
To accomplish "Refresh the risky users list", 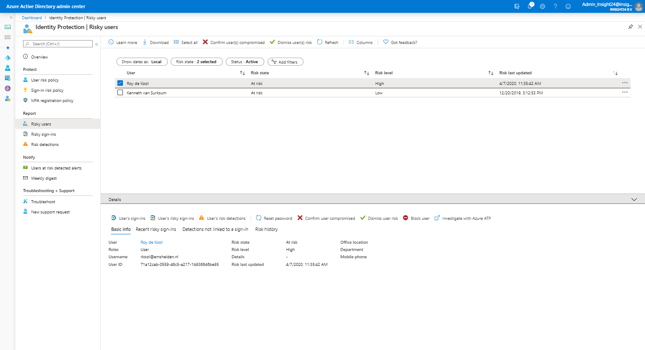I will pyautogui.click(x=327, y=42).
